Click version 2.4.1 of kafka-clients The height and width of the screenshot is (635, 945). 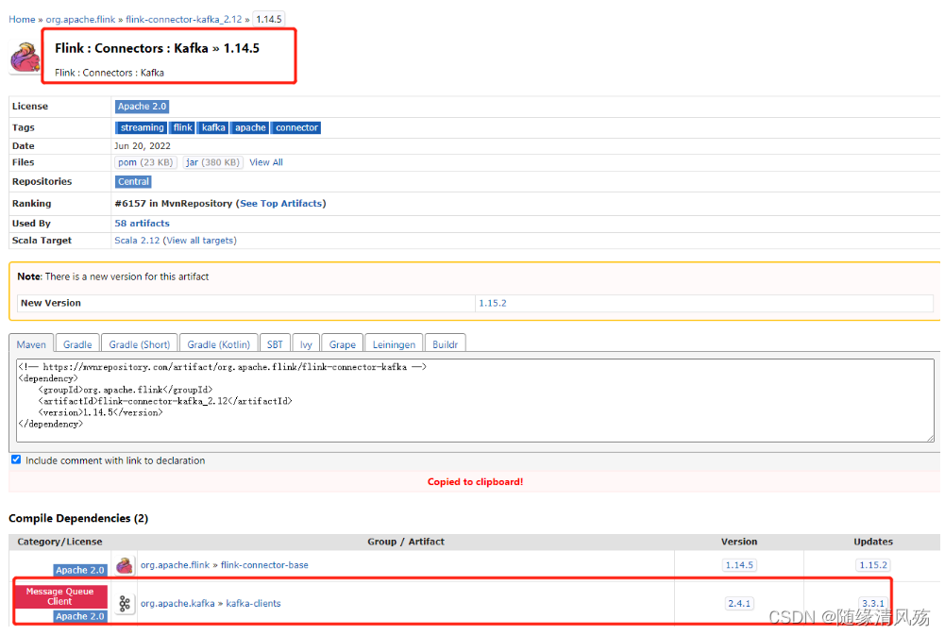(739, 603)
